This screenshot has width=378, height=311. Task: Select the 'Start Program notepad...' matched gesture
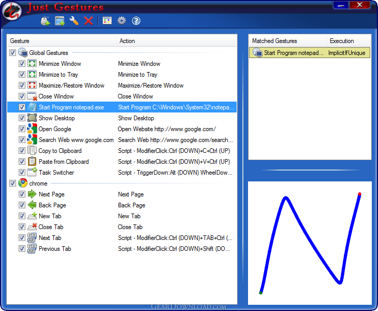tap(294, 52)
